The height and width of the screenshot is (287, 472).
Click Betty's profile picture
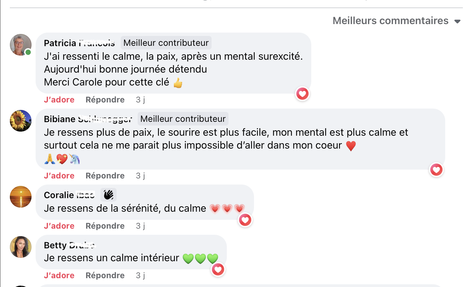tap(21, 247)
